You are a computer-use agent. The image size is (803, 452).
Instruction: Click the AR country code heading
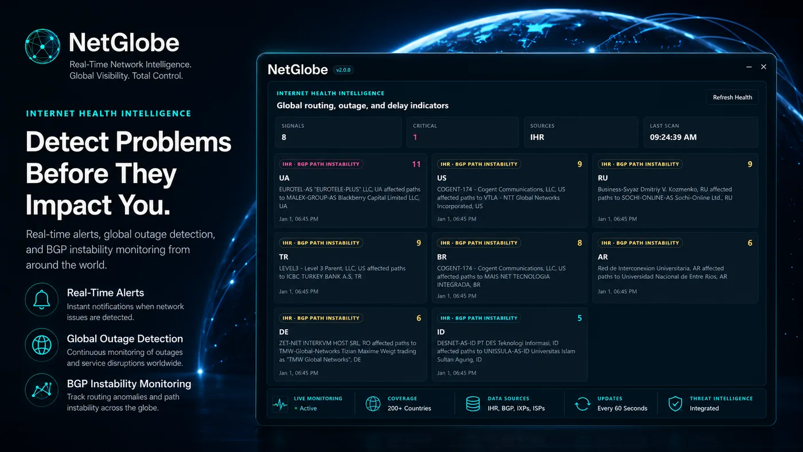[603, 257]
